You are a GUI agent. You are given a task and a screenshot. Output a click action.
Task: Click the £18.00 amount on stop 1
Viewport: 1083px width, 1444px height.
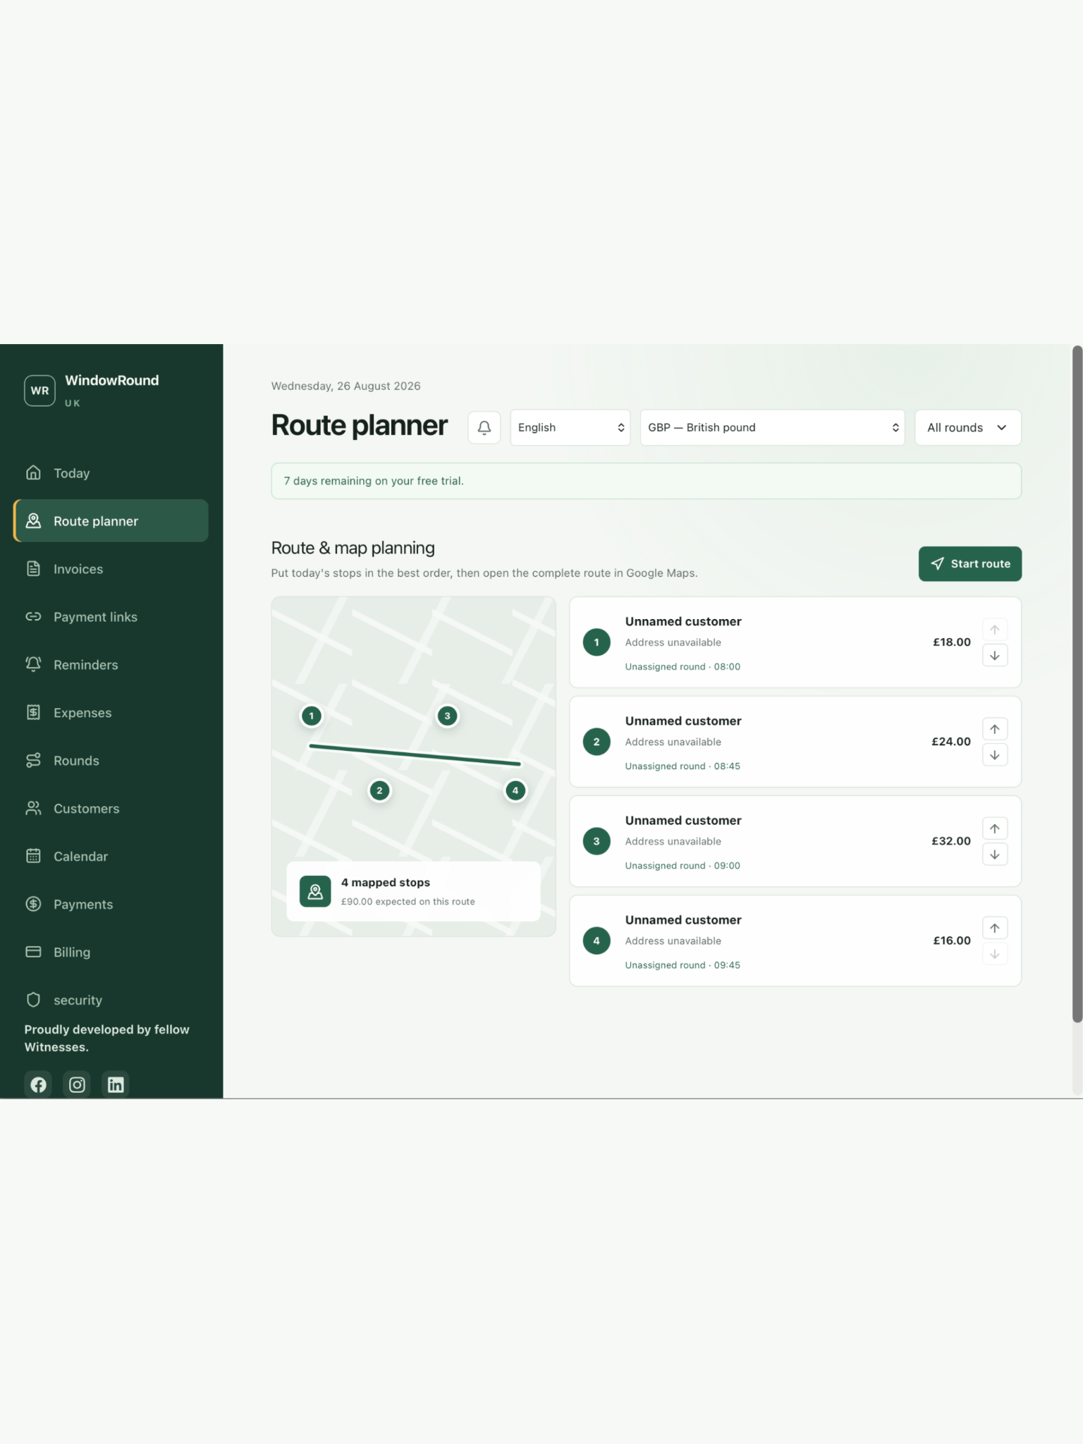click(x=952, y=642)
